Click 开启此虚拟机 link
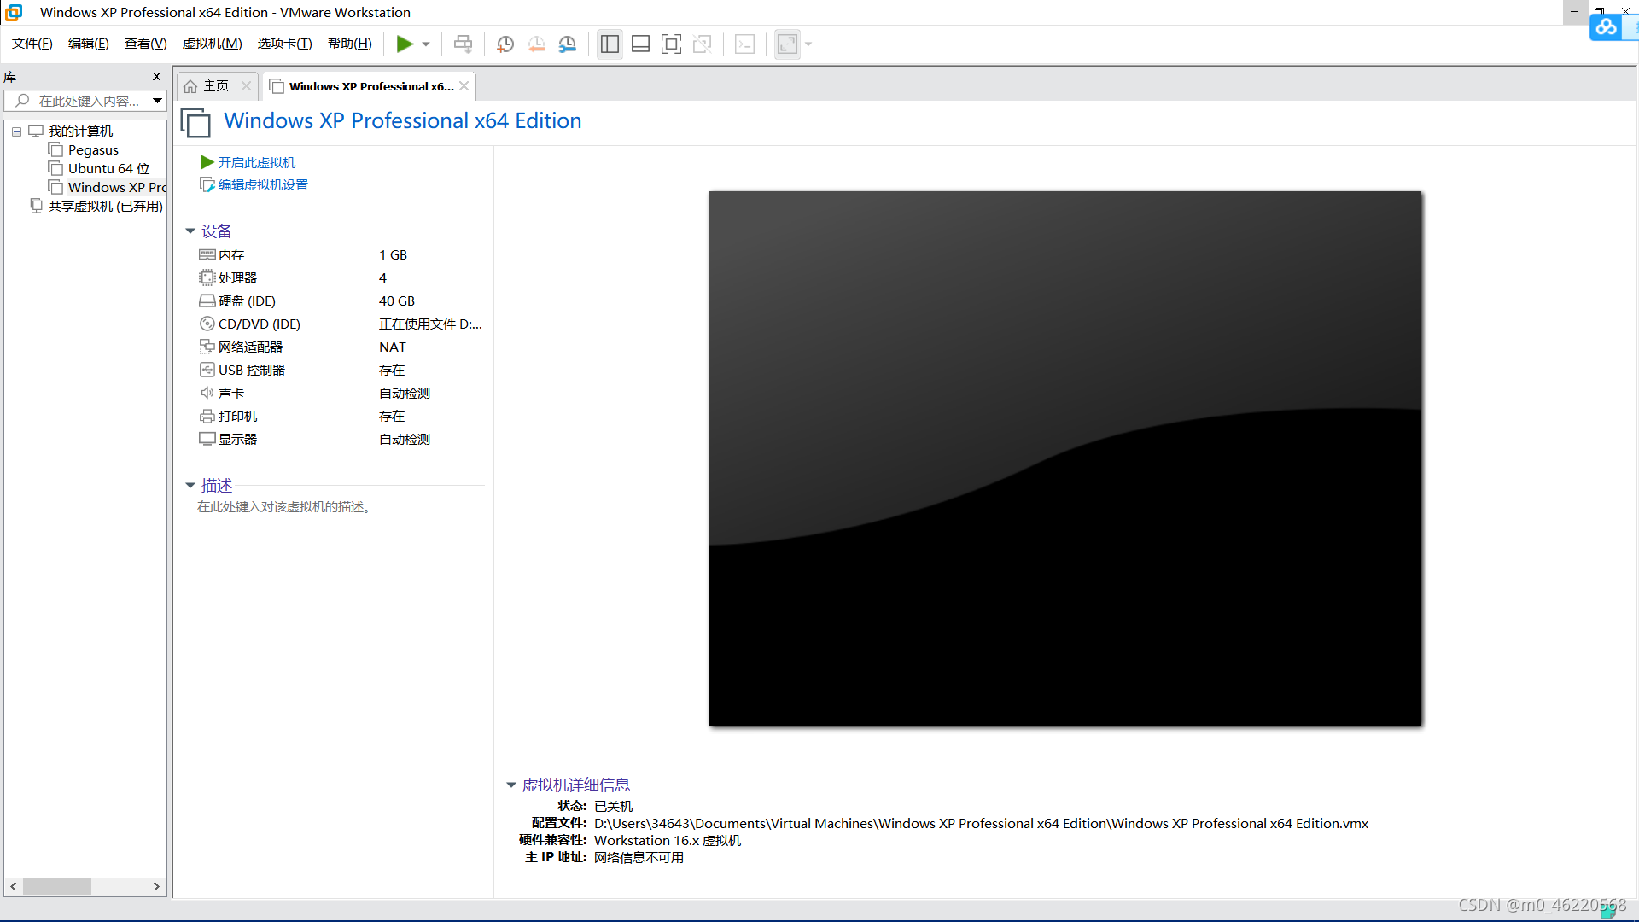1639x922 pixels. 256,162
